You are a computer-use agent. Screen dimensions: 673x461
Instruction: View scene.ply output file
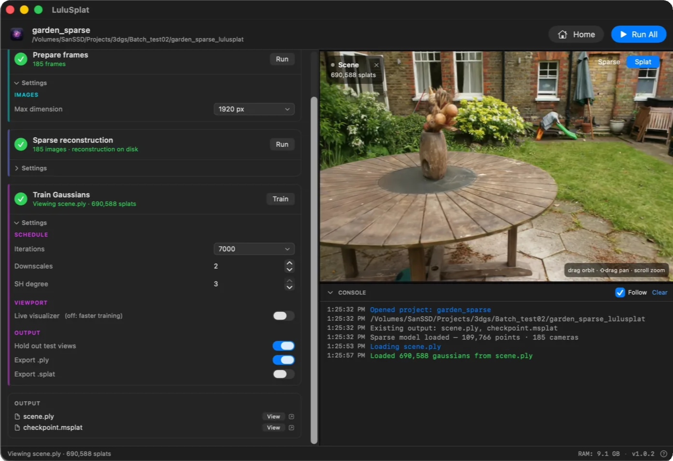point(273,417)
